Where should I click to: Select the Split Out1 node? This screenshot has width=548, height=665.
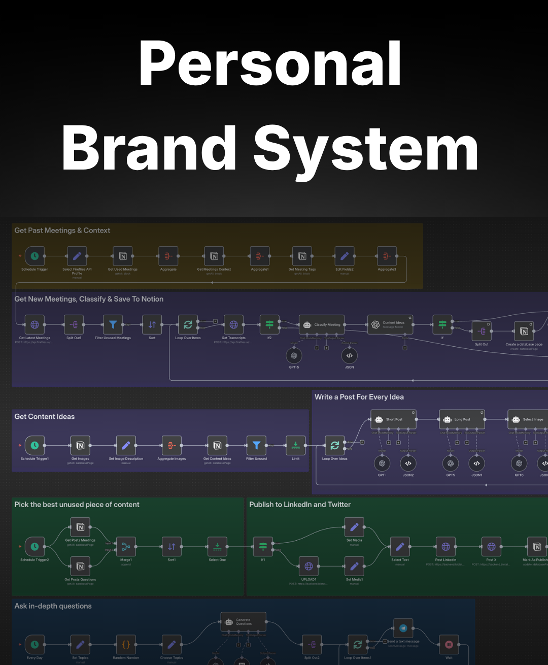(x=74, y=324)
